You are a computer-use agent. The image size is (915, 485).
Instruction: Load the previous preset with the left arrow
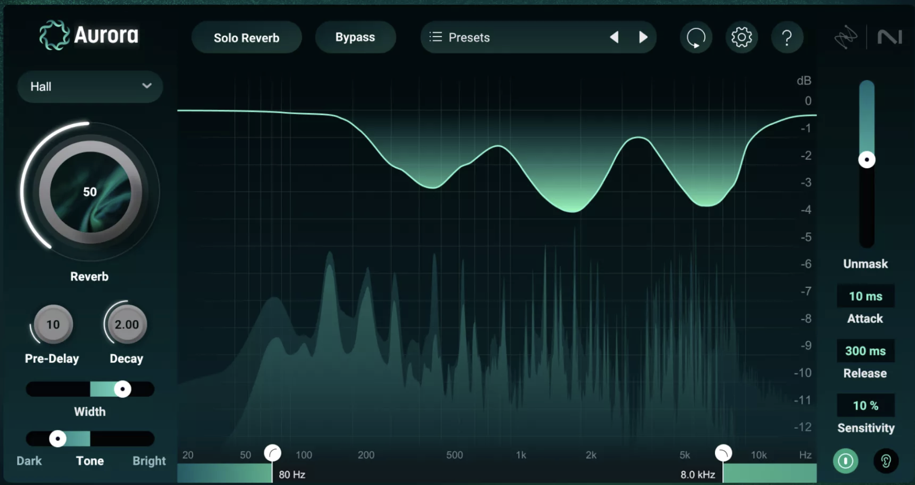pos(615,37)
